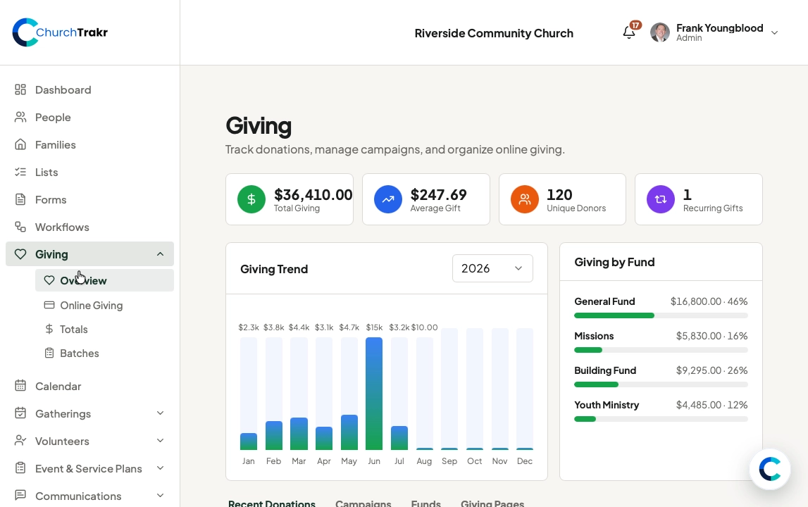Click the Dashboard grid icon
Screen dimensions: 808x507
[x=20, y=89]
